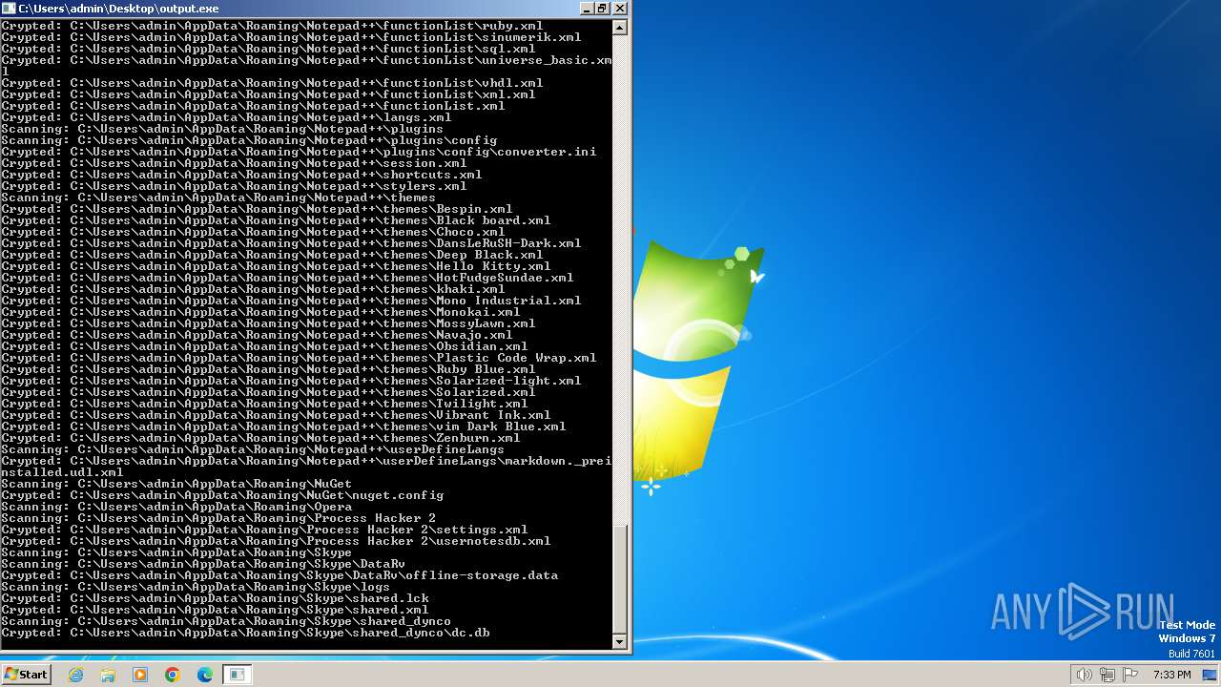Select the output.exe console taskbar button
1221x687 pixels.
click(238, 675)
